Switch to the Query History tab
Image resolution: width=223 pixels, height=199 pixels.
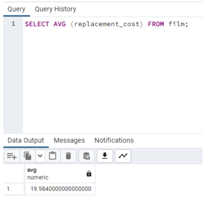pos(56,9)
